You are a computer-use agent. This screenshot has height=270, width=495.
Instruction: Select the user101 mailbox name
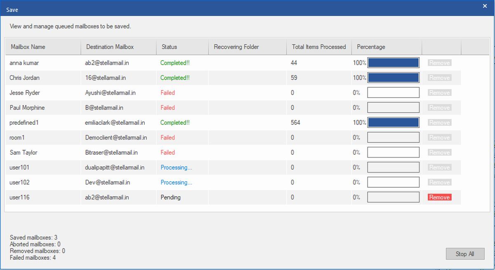[19, 168]
